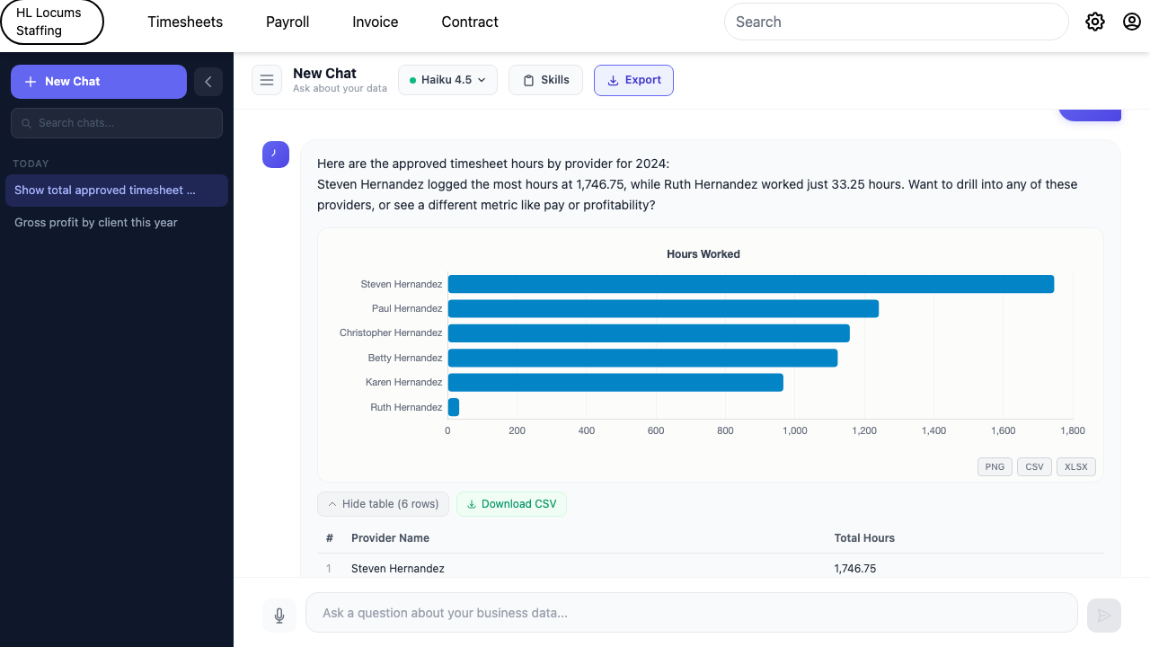The image size is (1150, 647).
Task: Click the Hours Worked chart title
Action: click(703, 254)
